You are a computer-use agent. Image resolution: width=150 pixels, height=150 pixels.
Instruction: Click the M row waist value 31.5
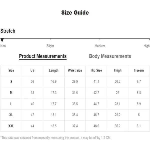tap(75, 92)
